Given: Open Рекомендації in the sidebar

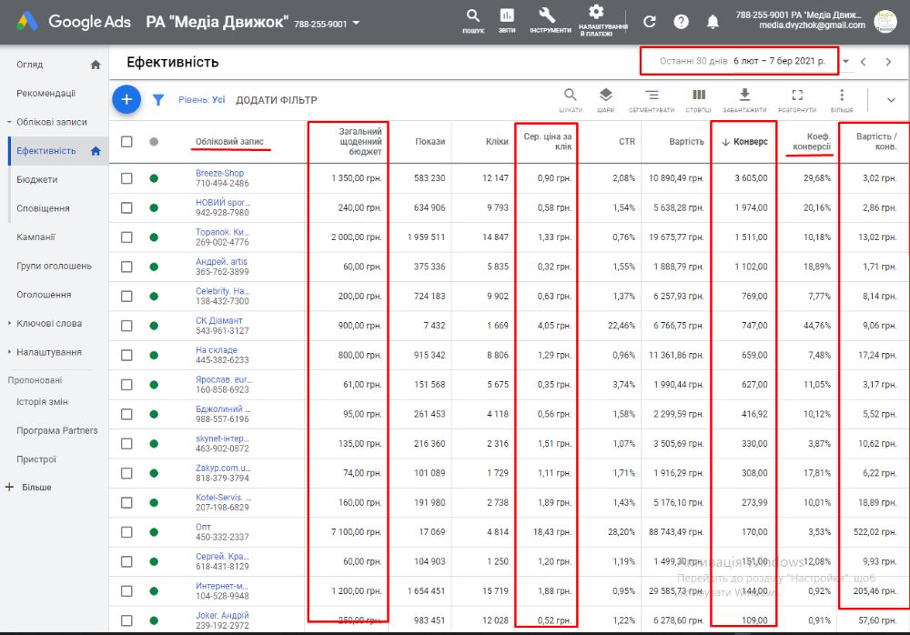Looking at the screenshot, I should (45, 94).
